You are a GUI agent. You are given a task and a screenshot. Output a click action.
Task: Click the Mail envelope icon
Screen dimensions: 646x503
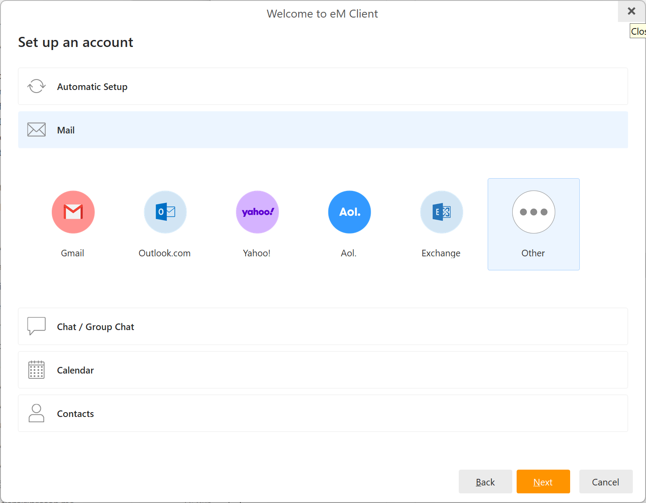click(x=36, y=130)
